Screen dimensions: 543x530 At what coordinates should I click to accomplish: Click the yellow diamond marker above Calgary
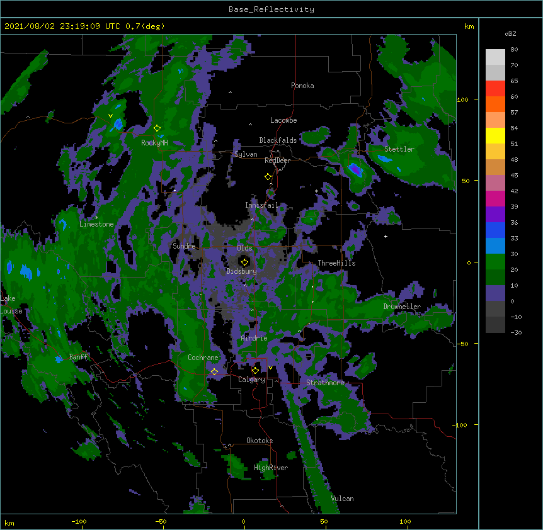[255, 371]
